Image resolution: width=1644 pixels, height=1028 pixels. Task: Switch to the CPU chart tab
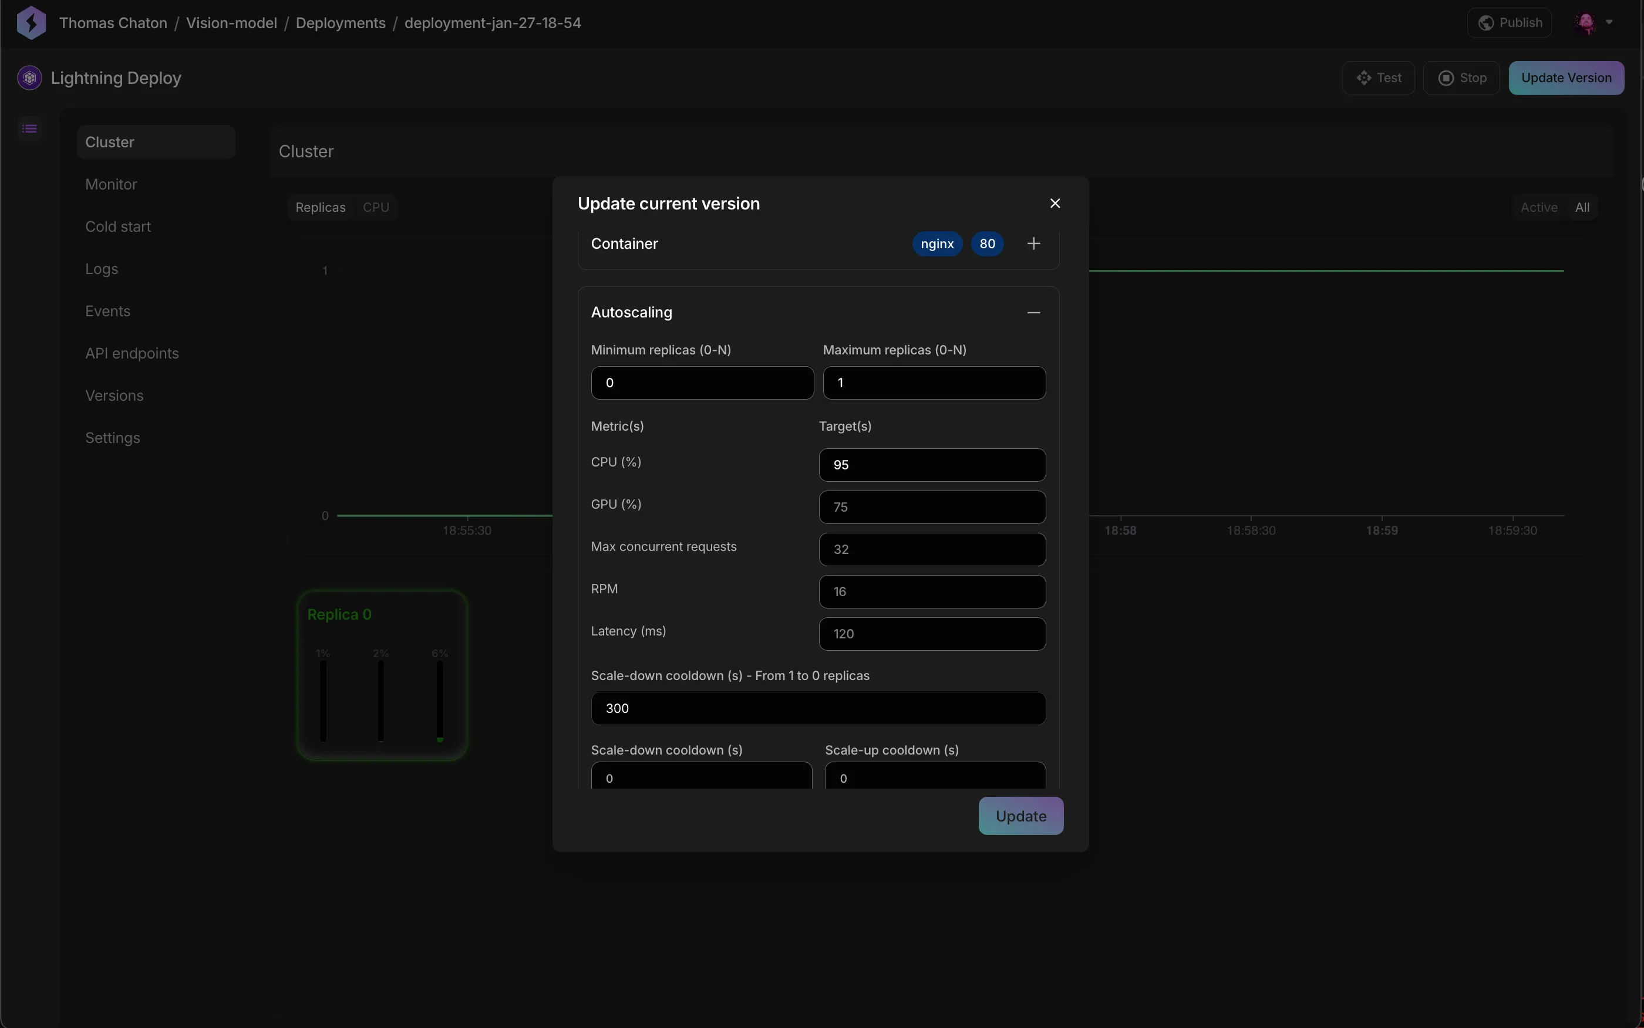[375, 207]
